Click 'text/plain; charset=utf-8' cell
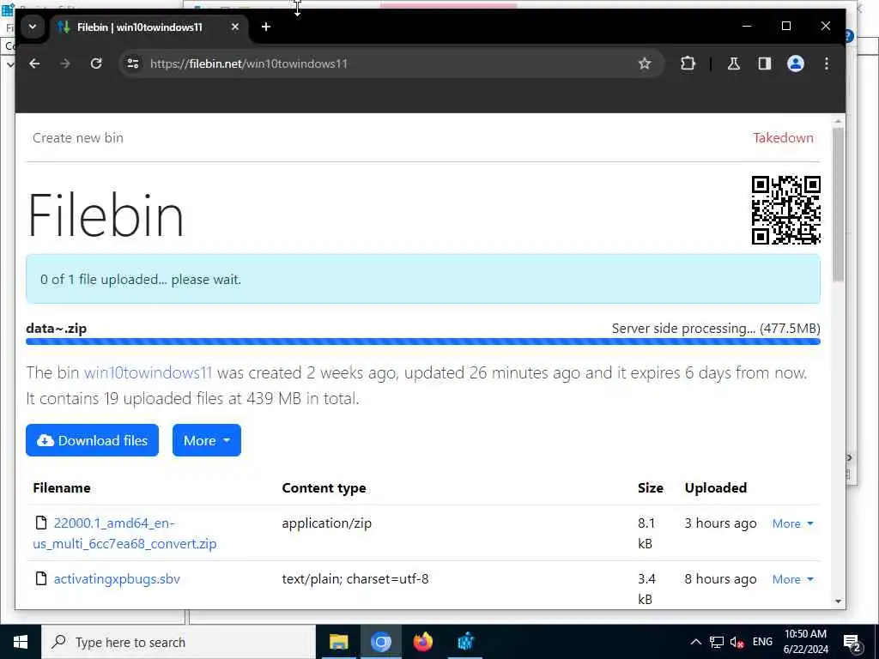Screen dimensions: 879x659 click(x=355, y=579)
